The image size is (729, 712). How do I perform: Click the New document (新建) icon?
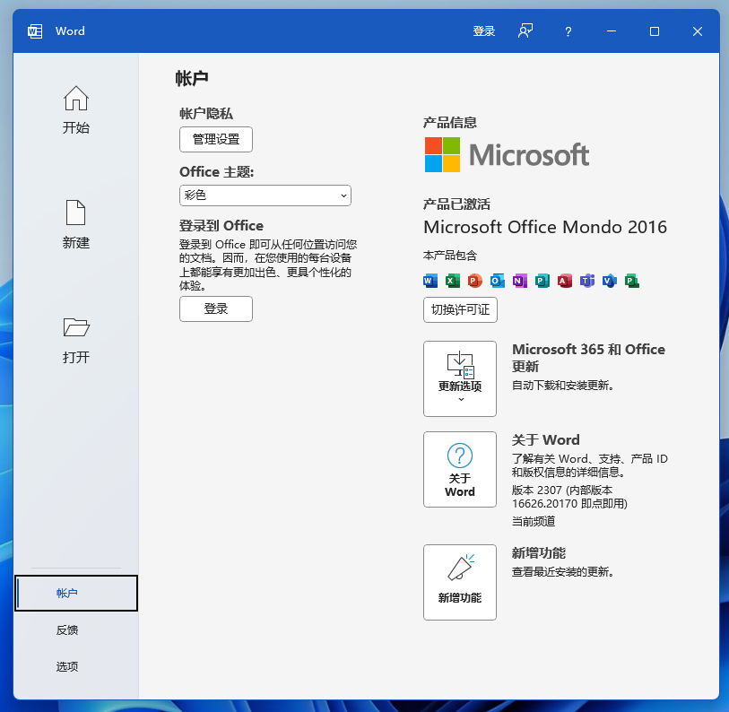coord(76,213)
